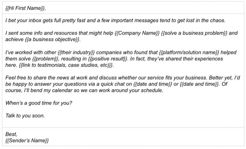Viewport: 246px width, 149px height.
Task: Click the opening sentence about inbox chaos
Action: coord(115,20)
